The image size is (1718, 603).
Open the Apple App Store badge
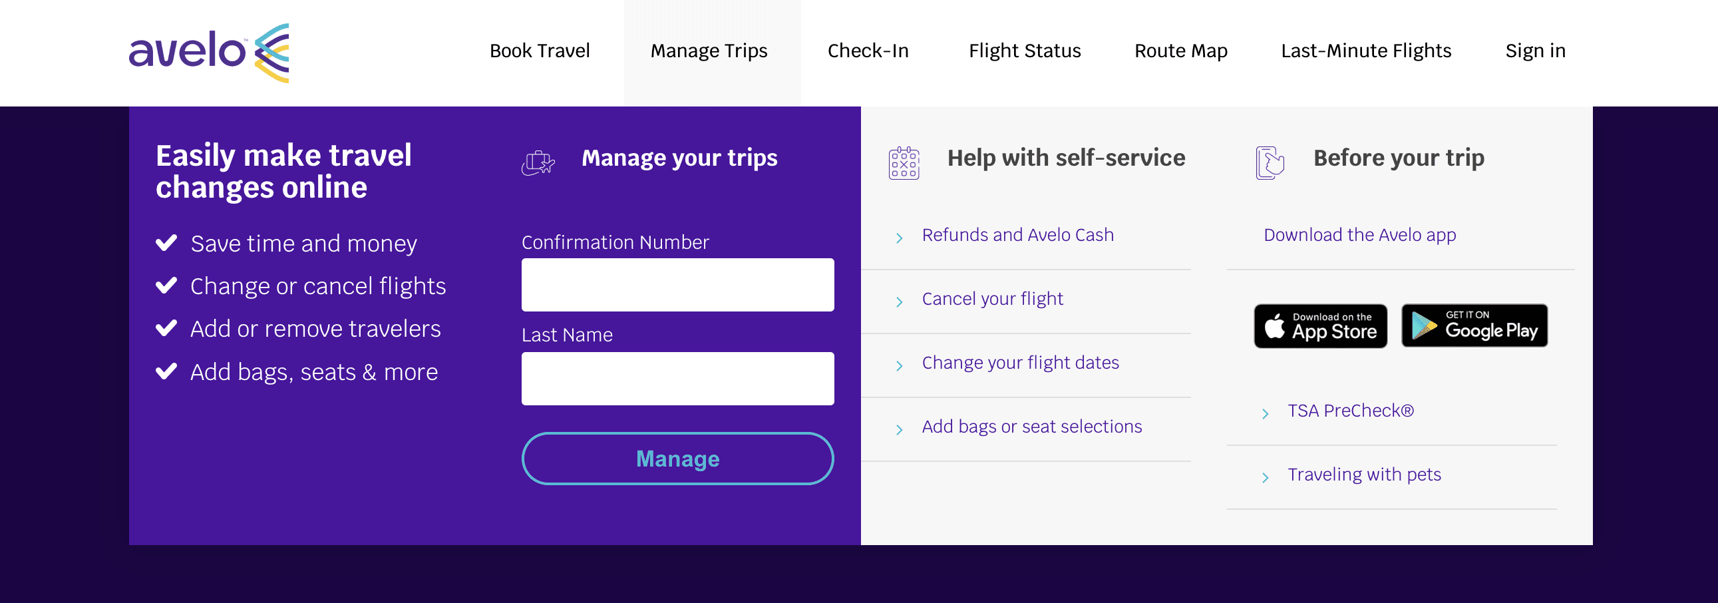1320,326
